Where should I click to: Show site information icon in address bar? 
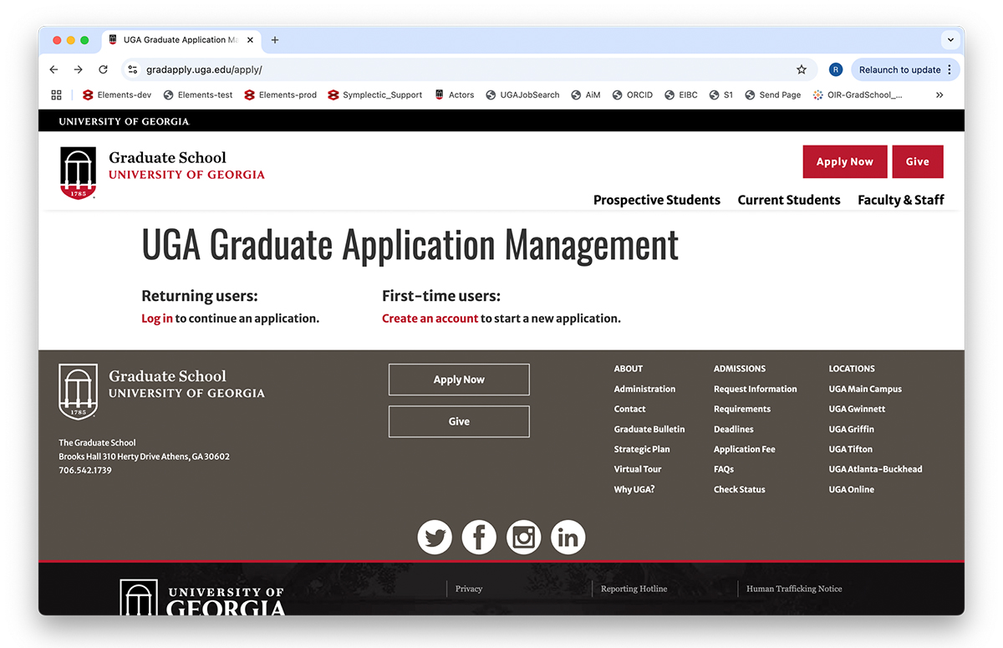(x=133, y=69)
